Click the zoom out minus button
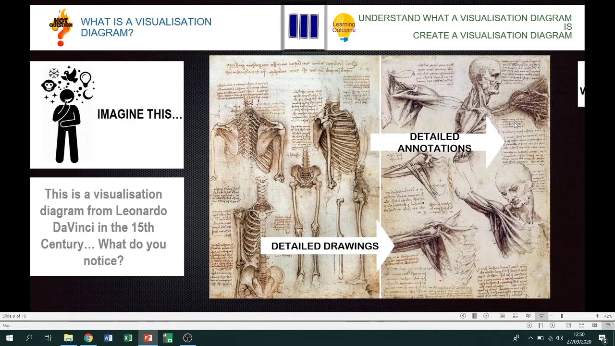This screenshot has width=615, height=346. pos(551,316)
